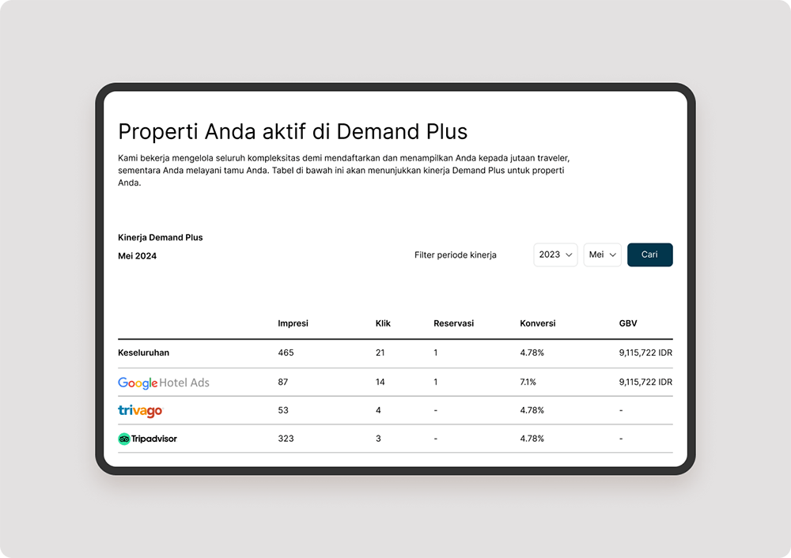Click the Filter periode kinerja label
This screenshot has height=558, width=791.
click(x=455, y=255)
